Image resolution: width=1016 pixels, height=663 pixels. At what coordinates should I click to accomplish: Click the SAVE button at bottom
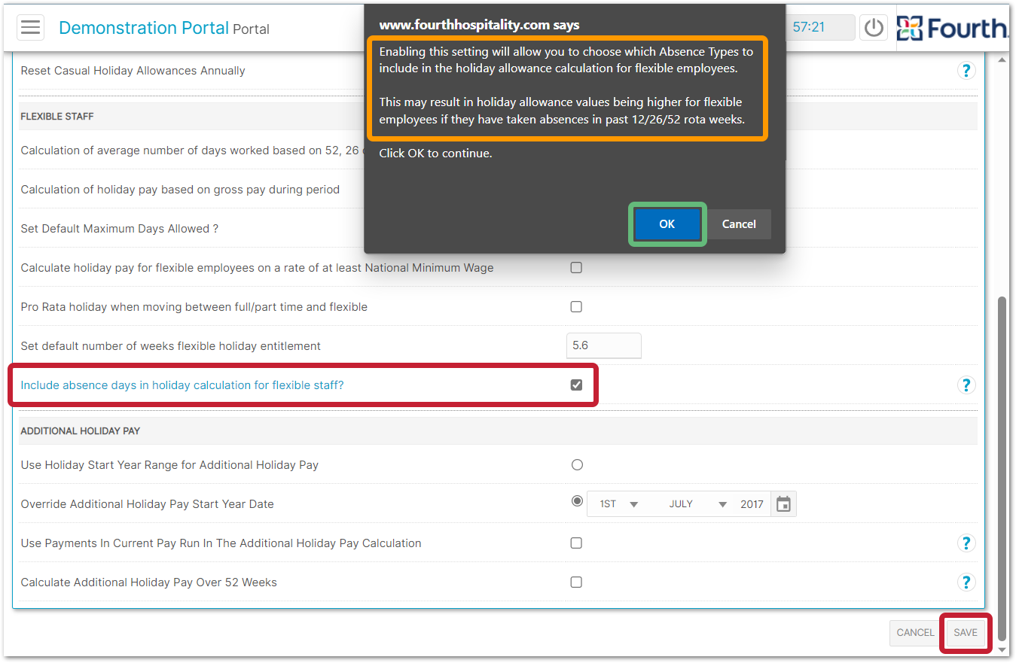965,633
